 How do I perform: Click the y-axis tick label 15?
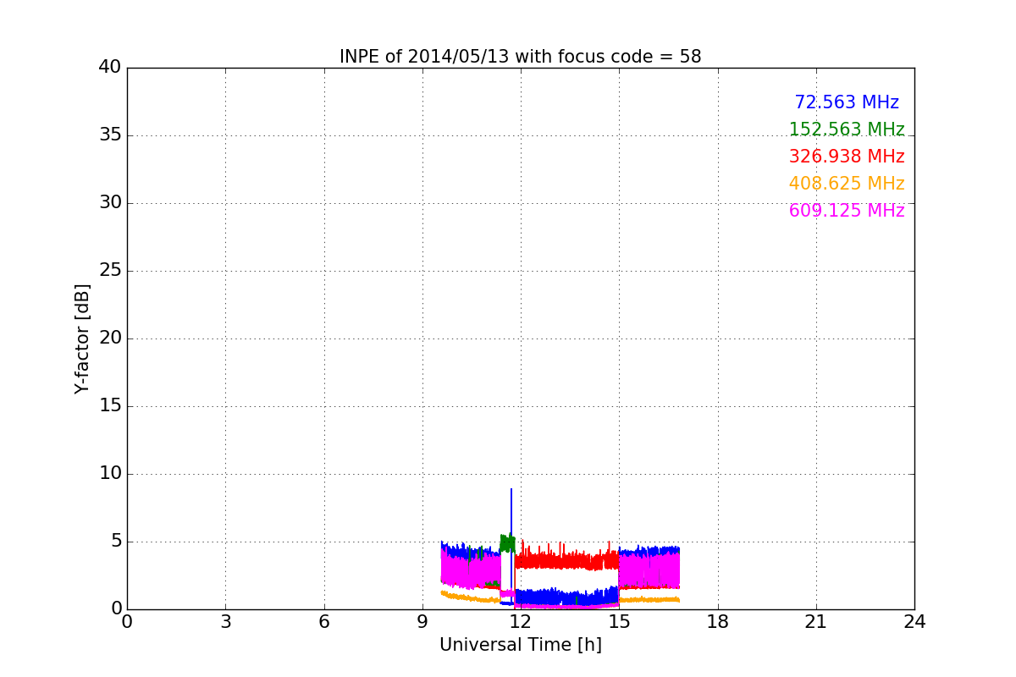[x=110, y=406]
